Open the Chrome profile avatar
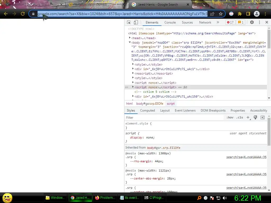 tap(257, 14)
